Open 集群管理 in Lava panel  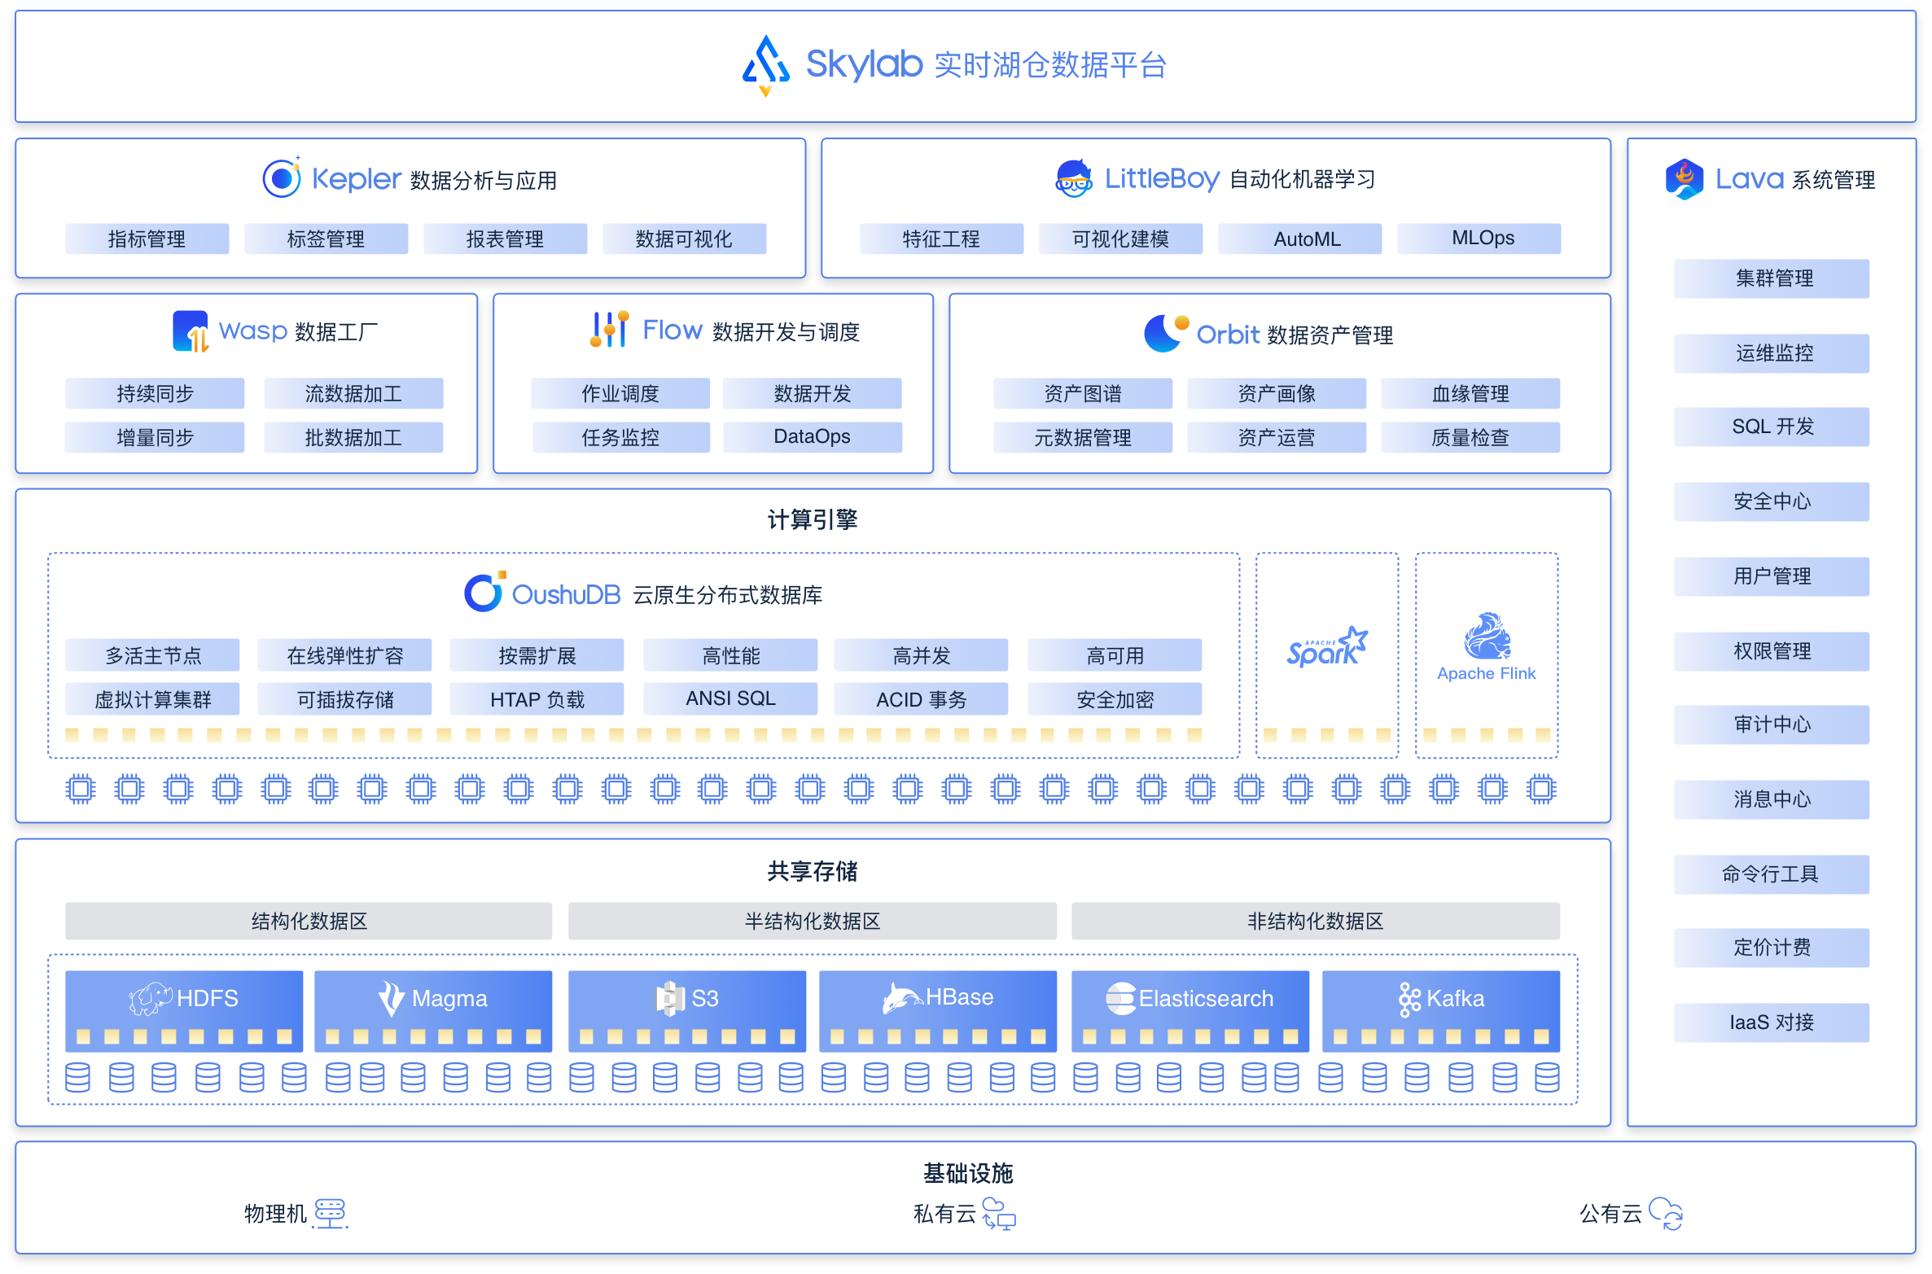click(1772, 278)
